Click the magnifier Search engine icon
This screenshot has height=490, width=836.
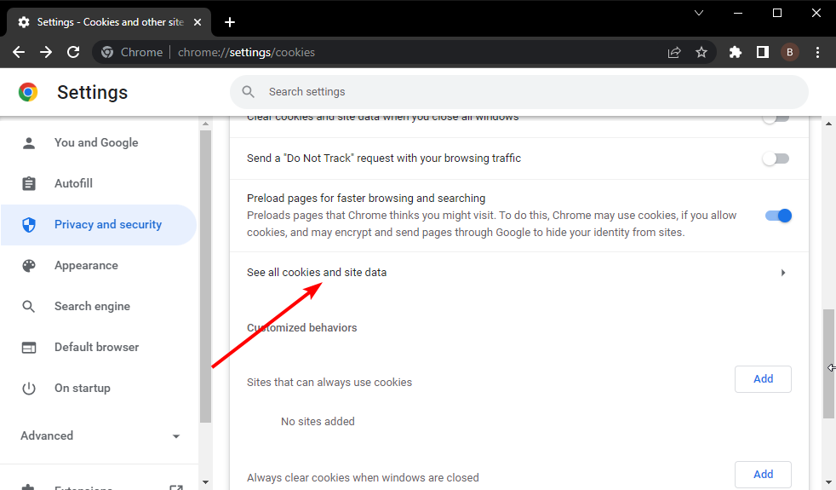click(29, 307)
